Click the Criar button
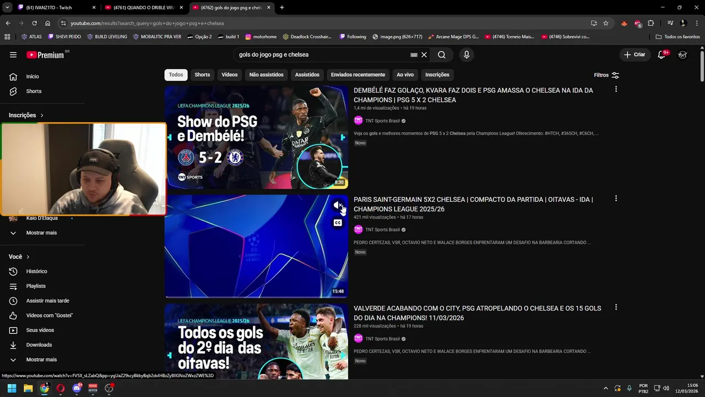The height and width of the screenshot is (397, 705). pyautogui.click(x=634, y=55)
